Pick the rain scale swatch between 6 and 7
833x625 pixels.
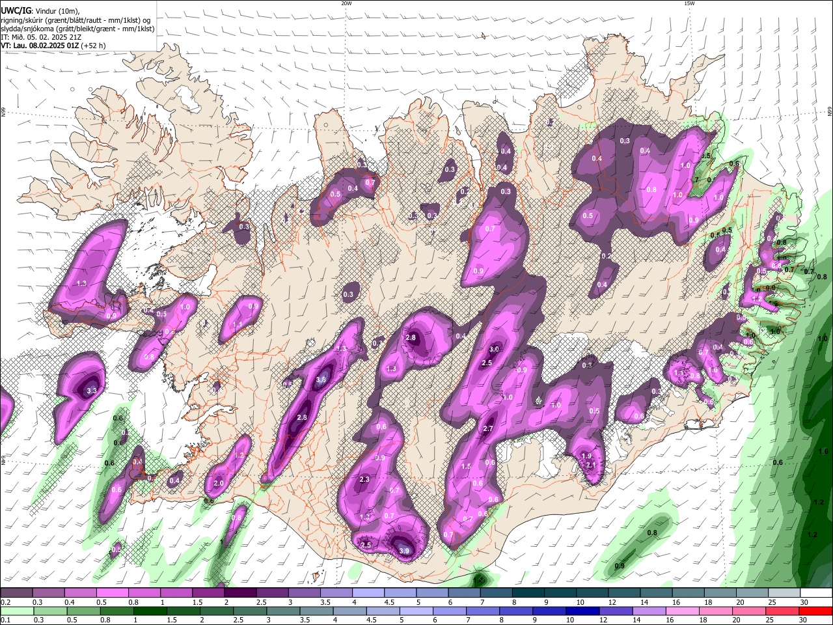pyautogui.click(x=449, y=611)
